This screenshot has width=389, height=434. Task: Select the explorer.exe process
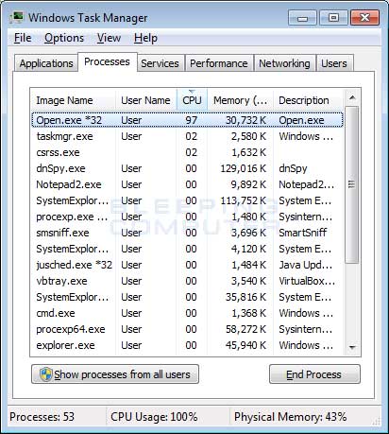(x=187, y=345)
